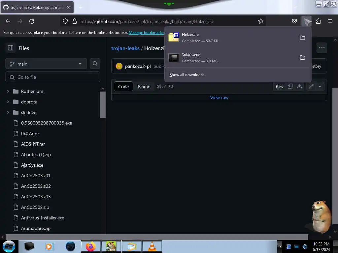This screenshot has height=253, width=338.
Task: Collapse the Files side panel icon
Action: 10,48
